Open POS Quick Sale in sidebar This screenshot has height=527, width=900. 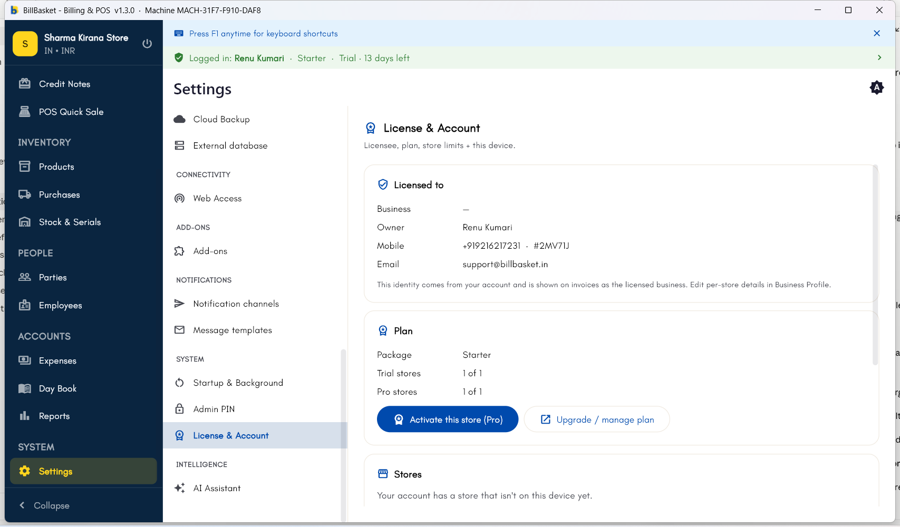tap(83, 112)
